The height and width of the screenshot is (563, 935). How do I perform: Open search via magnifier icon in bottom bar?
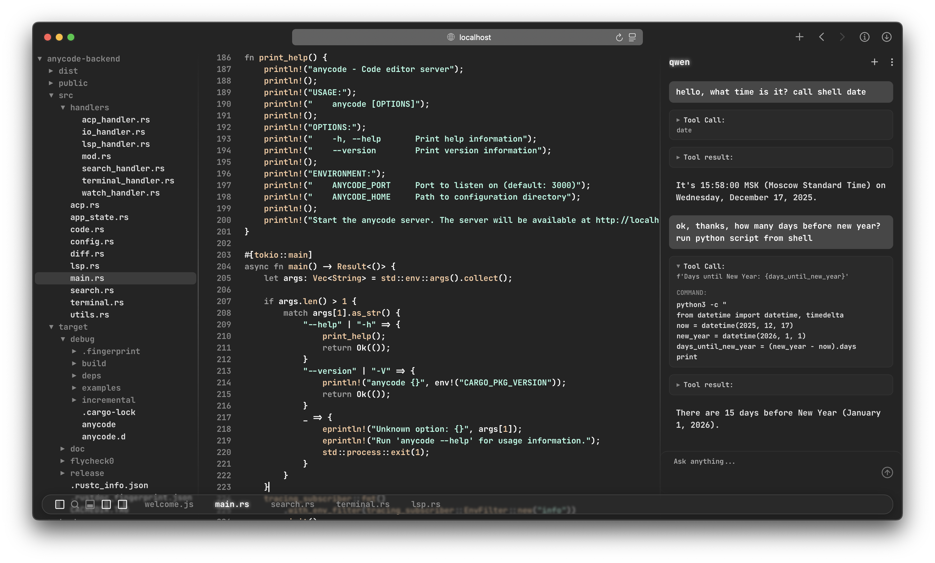click(75, 504)
